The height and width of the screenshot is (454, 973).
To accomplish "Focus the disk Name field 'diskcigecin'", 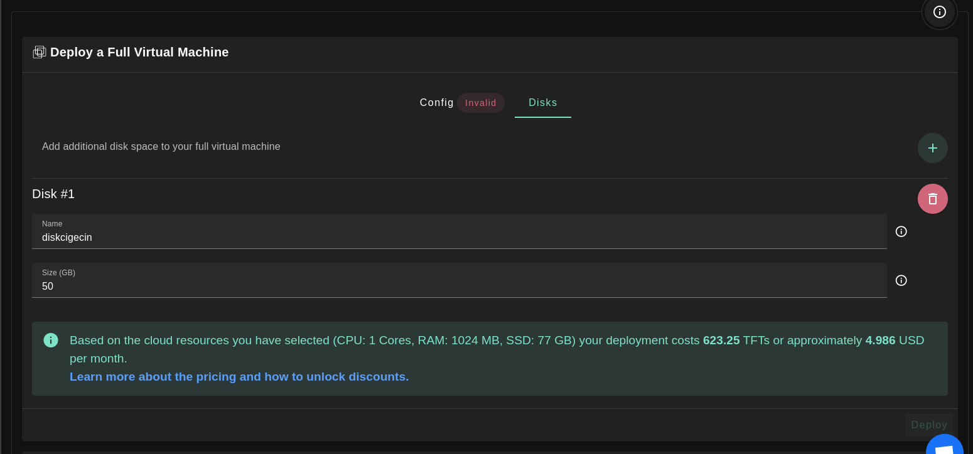I will (x=458, y=238).
